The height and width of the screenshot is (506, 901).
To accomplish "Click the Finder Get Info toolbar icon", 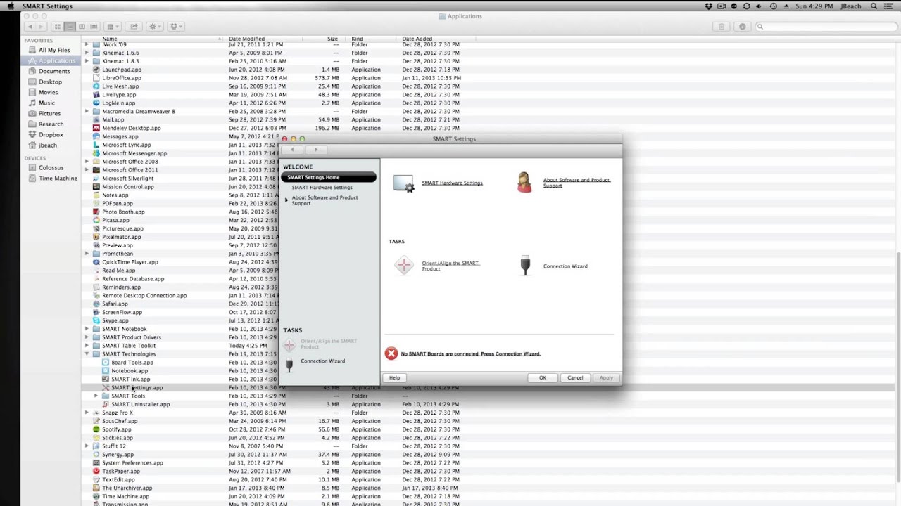I will tap(742, 27).
